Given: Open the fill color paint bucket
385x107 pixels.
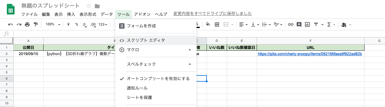Looking at the screenshot, I should 208,24.
